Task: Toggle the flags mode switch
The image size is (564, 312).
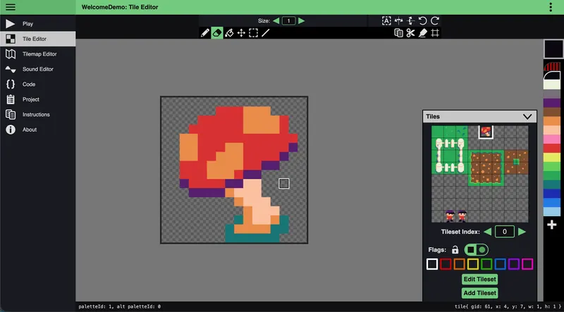Action: [x=476, y=249]
